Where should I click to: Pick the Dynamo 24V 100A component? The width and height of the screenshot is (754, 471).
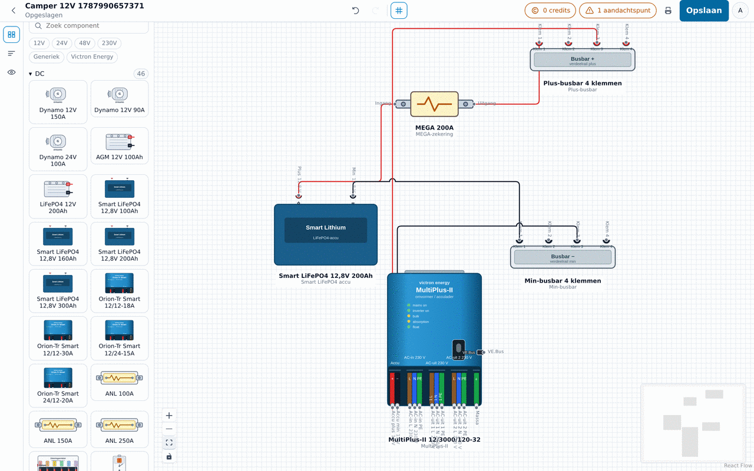[58, 149]
